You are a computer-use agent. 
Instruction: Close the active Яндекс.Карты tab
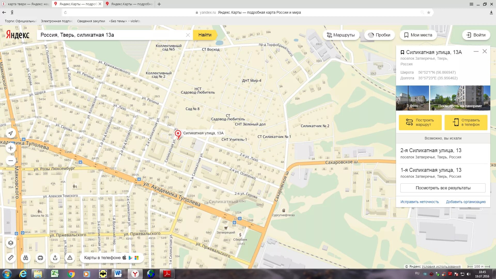coord(100,4)
